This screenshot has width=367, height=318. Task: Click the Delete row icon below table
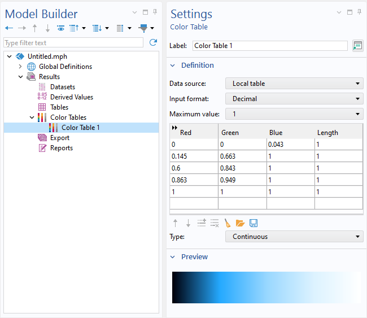(215, 223)
